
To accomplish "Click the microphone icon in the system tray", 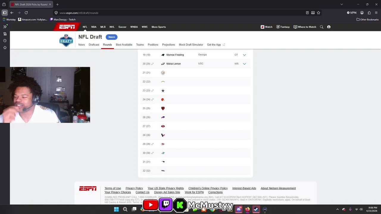I will (350, 209).
